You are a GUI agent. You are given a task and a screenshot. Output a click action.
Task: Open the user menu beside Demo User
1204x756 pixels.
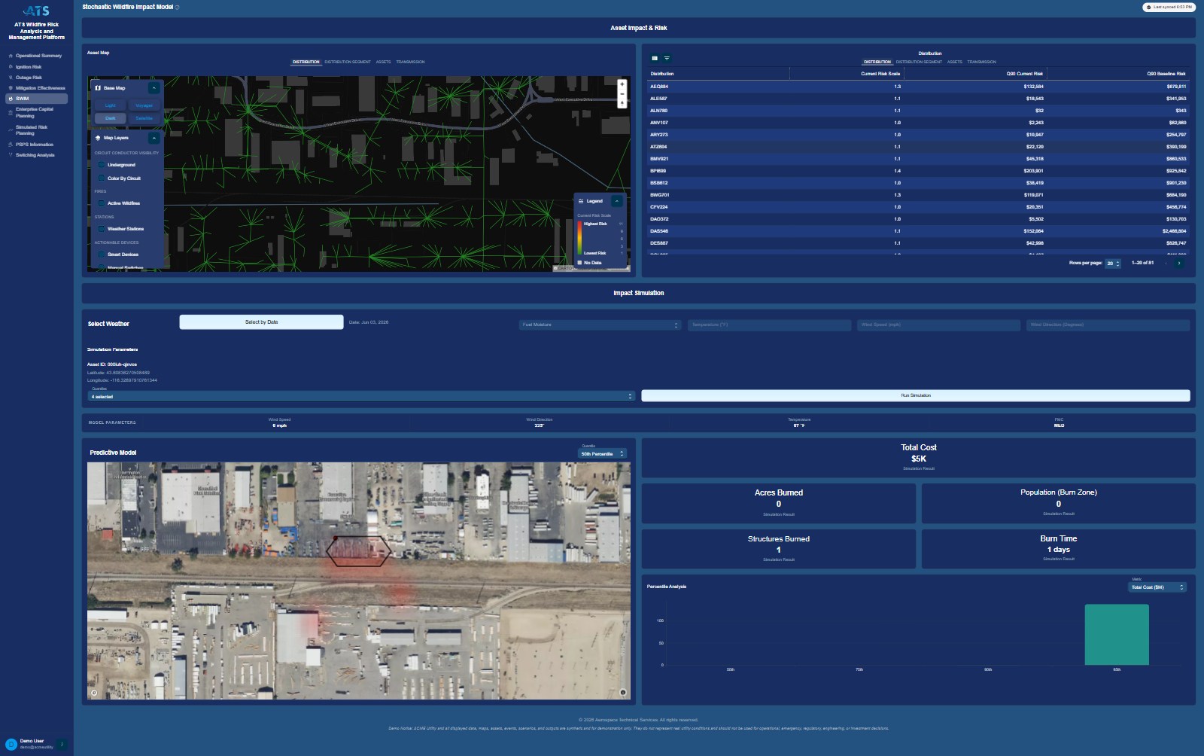point(62,745)
